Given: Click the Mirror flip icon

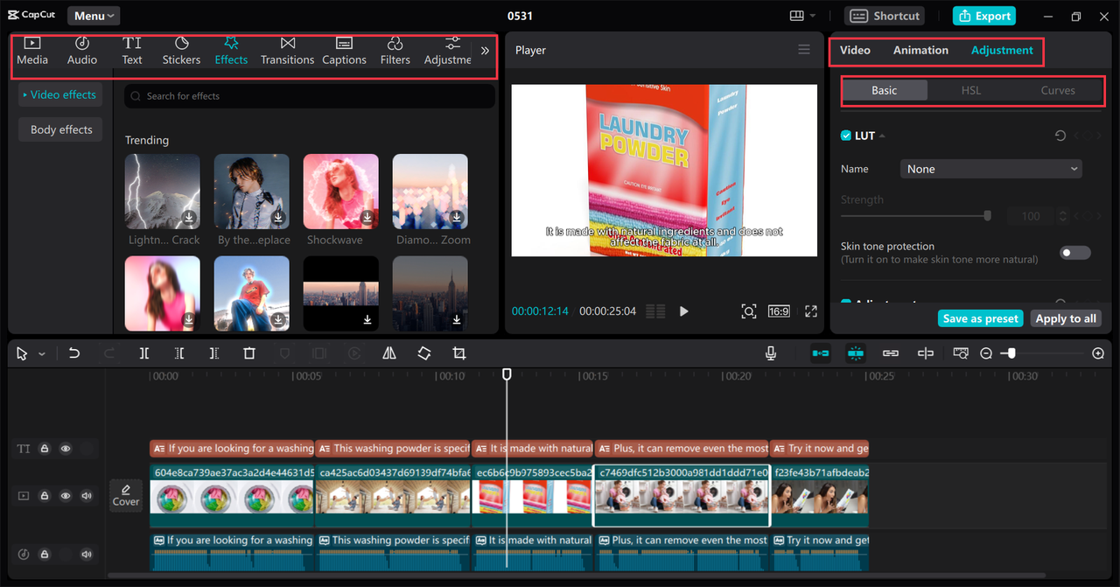Looking at the screenshot, I should [x=389, y=353].
